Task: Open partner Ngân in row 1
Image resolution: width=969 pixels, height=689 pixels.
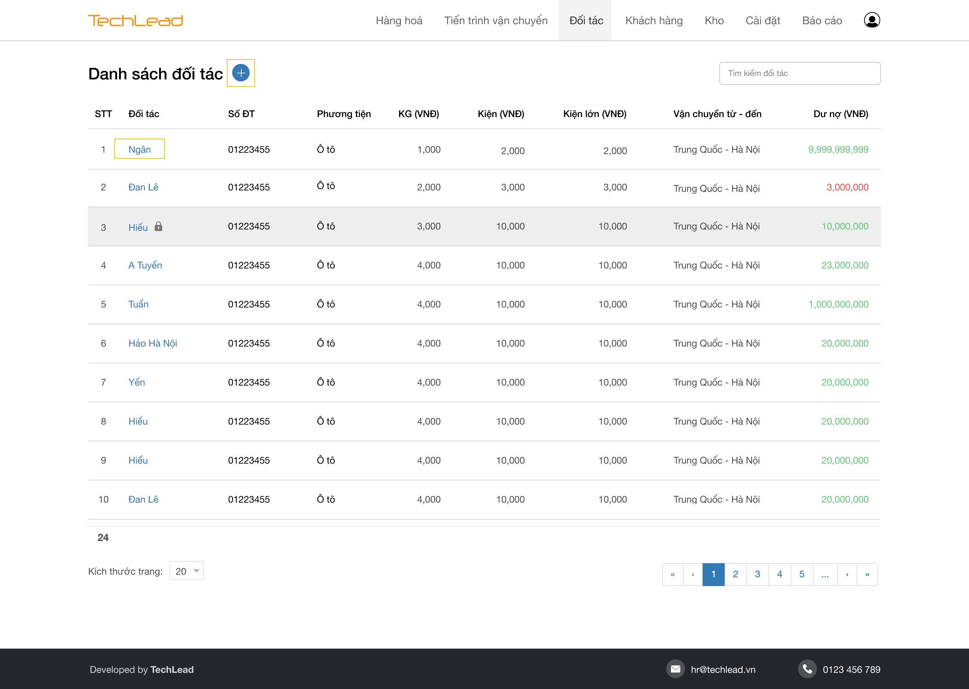Action: pos(140,149)
